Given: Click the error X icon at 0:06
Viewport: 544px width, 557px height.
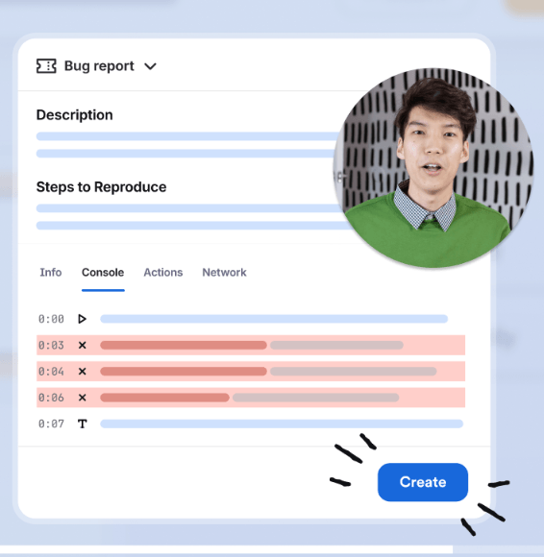Looking at the screenshot, I should tap(82, 398).
